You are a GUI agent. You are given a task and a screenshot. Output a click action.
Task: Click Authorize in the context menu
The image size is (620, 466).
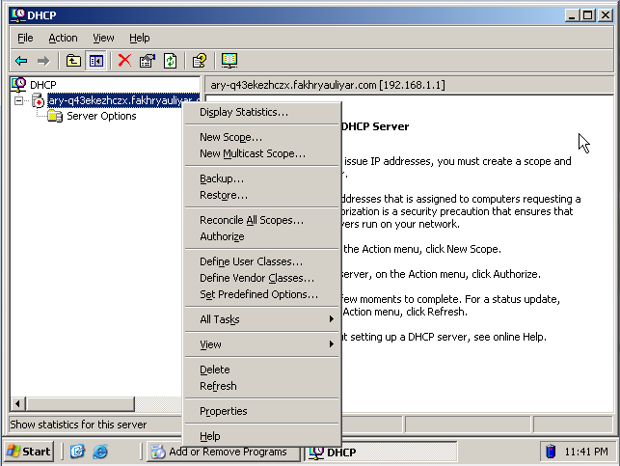[x=261, y=236]
